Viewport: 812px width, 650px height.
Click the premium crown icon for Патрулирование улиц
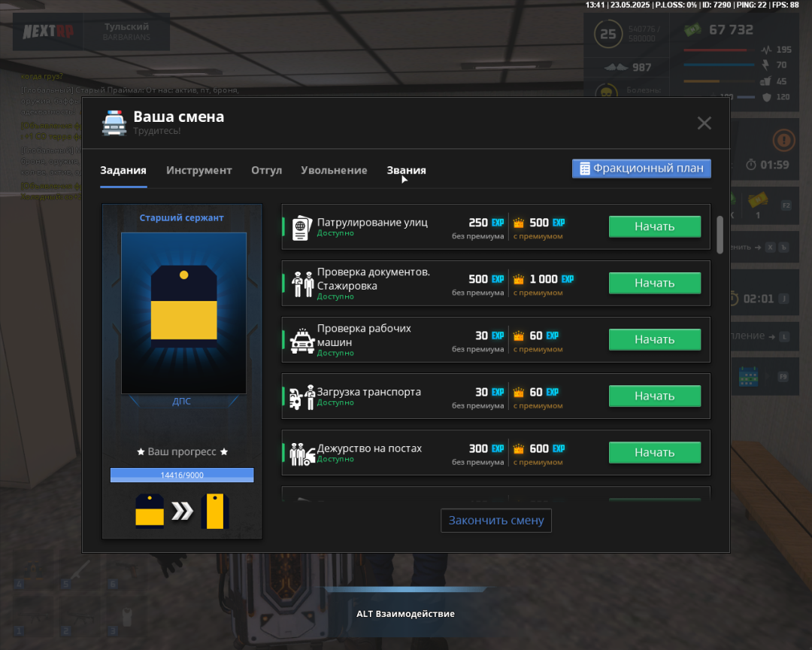(518, 223)
